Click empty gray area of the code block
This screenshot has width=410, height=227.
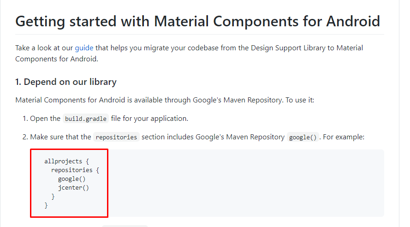tap(246, 183)
